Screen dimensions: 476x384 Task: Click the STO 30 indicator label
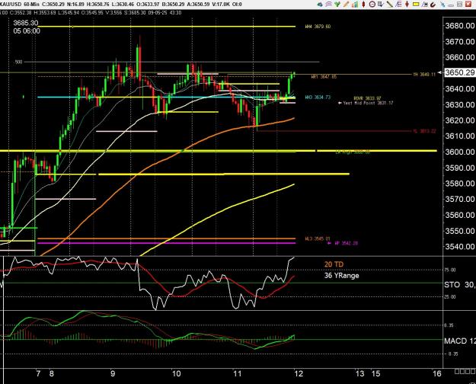[460, 285]
